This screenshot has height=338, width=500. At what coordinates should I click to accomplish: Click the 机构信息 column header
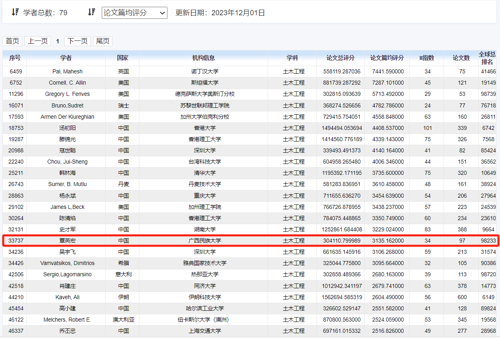pyautogui.click(x=204, y=58)
